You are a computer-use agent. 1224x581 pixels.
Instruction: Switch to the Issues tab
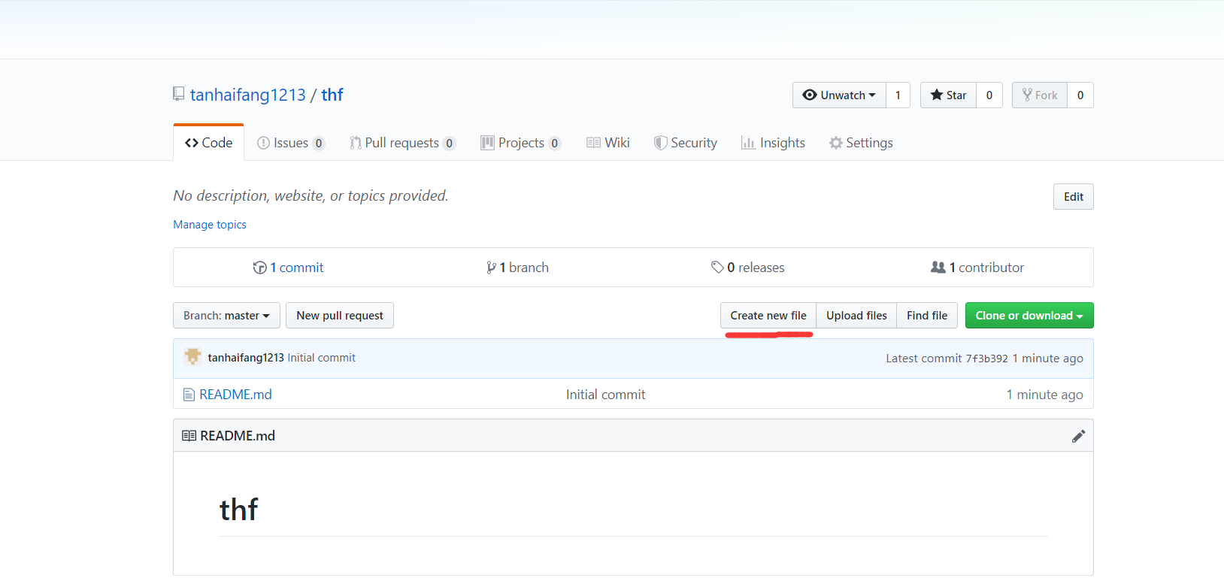pyautogui.click(x=291, y=143)
